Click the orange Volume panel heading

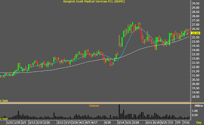coord(94,106)
